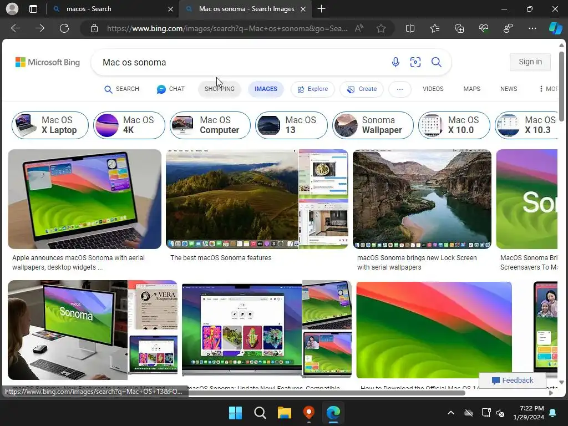Open Collections icon in toolbar
The image size is (568, 426).
[459, 28]
